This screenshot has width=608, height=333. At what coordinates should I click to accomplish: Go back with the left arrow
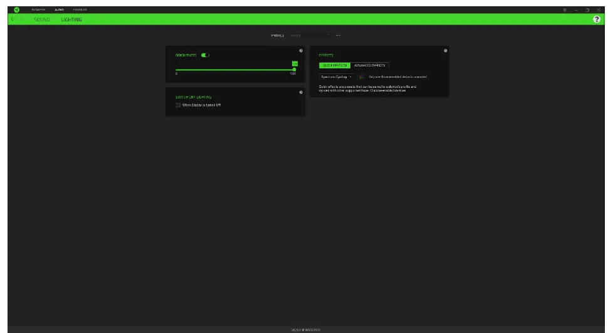(13, 19)
